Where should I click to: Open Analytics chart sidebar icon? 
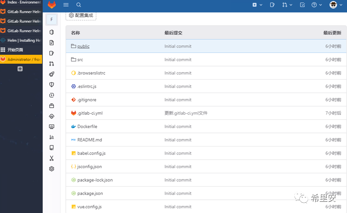click(x=52, y=137)
